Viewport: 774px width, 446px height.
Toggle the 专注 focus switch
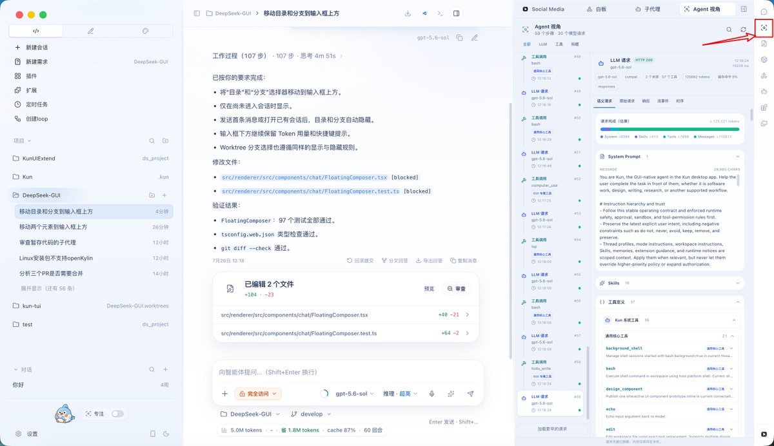coord(117,414)
